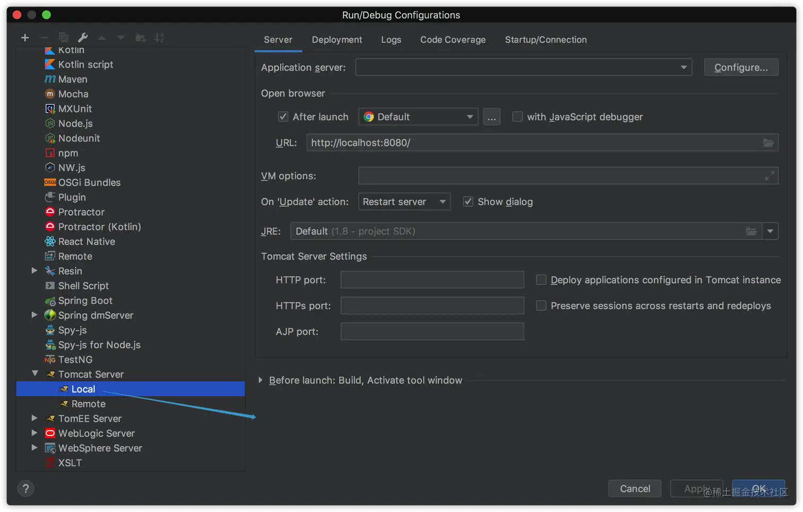
Task: Switch to the Logs tab
Action: pyautogui.click(x=391, y=40)
